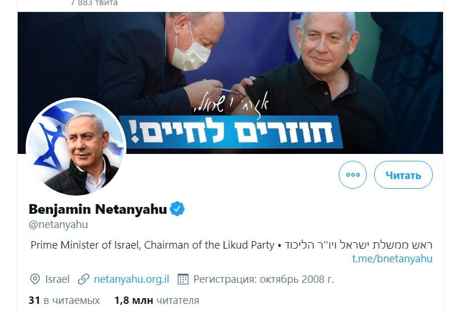Click the Benjamin Netanyahu display name
The image size is (463, 313).
coord(98,209)
